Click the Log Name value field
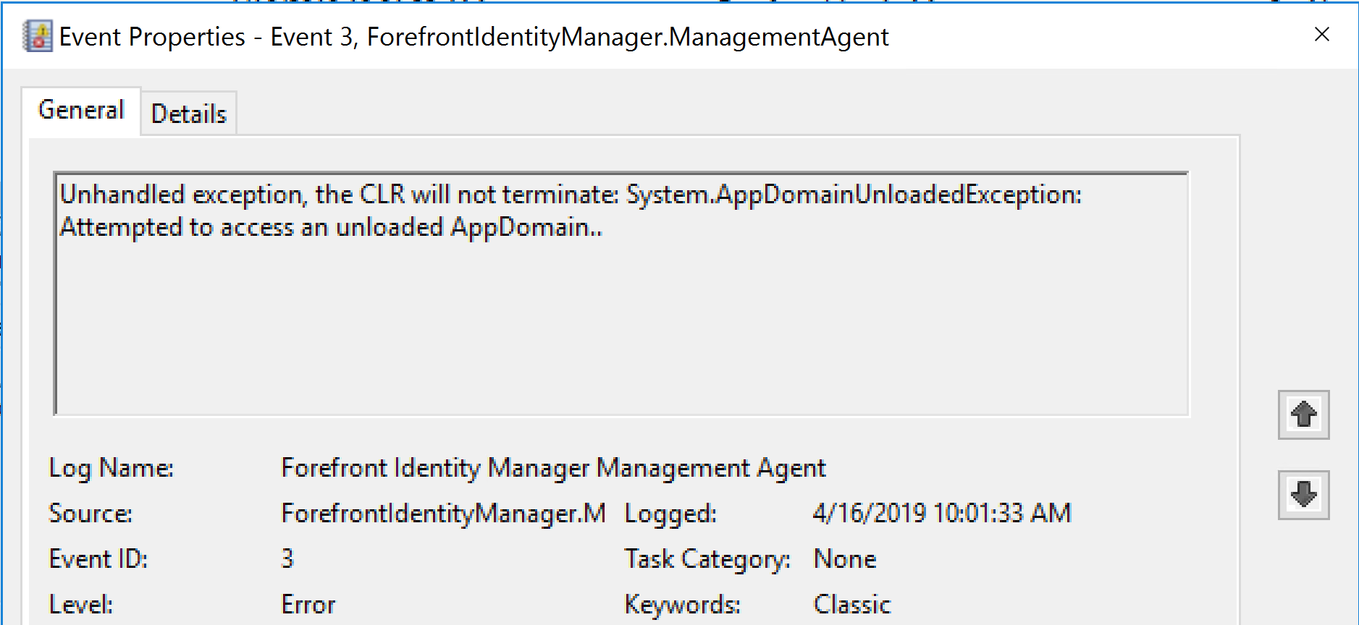This screenshot has height=625, width=1359. tap(553, 468)
